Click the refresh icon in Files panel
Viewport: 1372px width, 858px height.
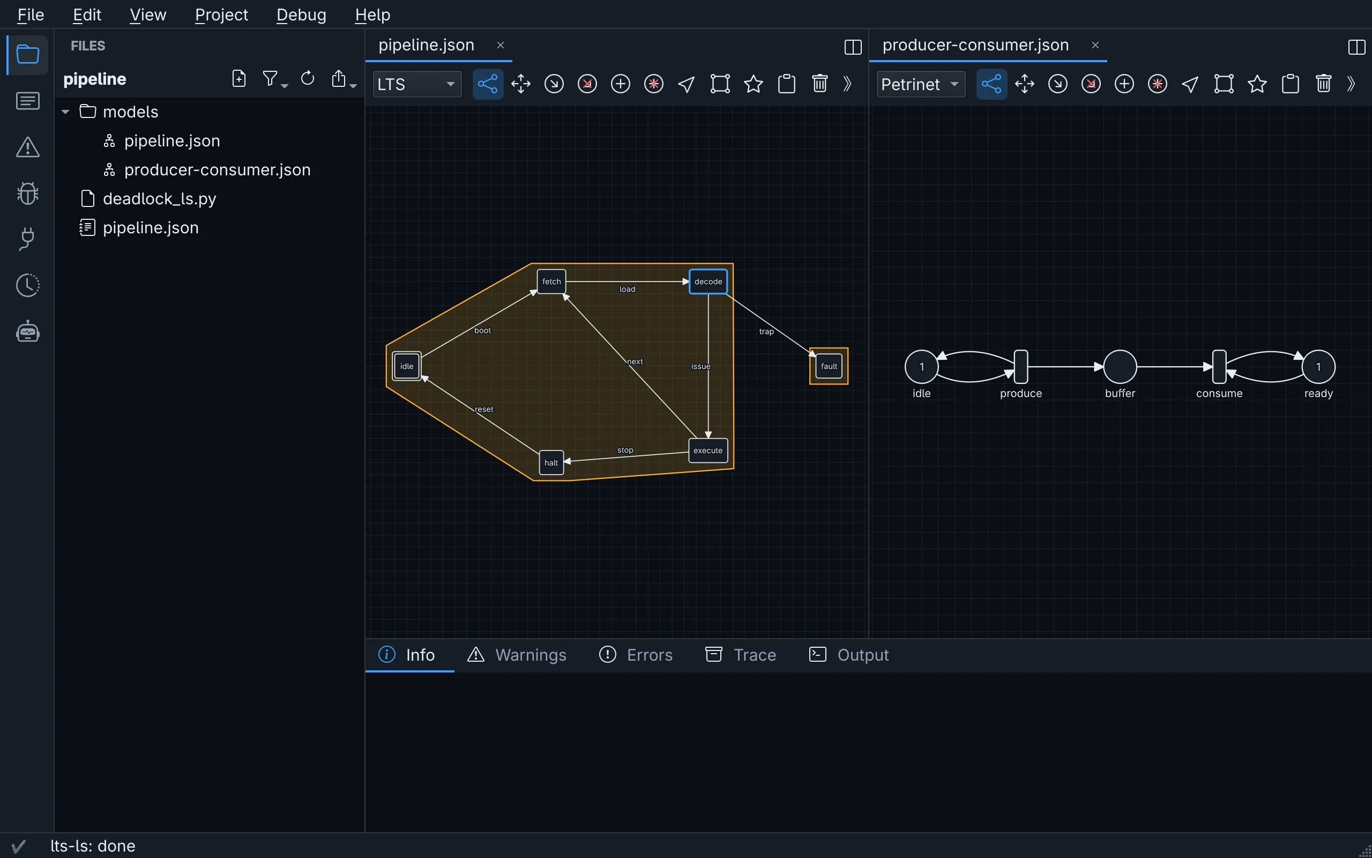tap(307, 78)
